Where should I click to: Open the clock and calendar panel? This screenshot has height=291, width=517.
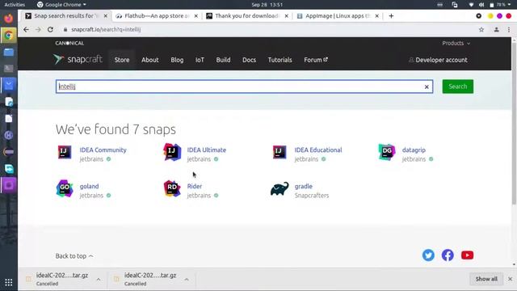pos(267,5)
